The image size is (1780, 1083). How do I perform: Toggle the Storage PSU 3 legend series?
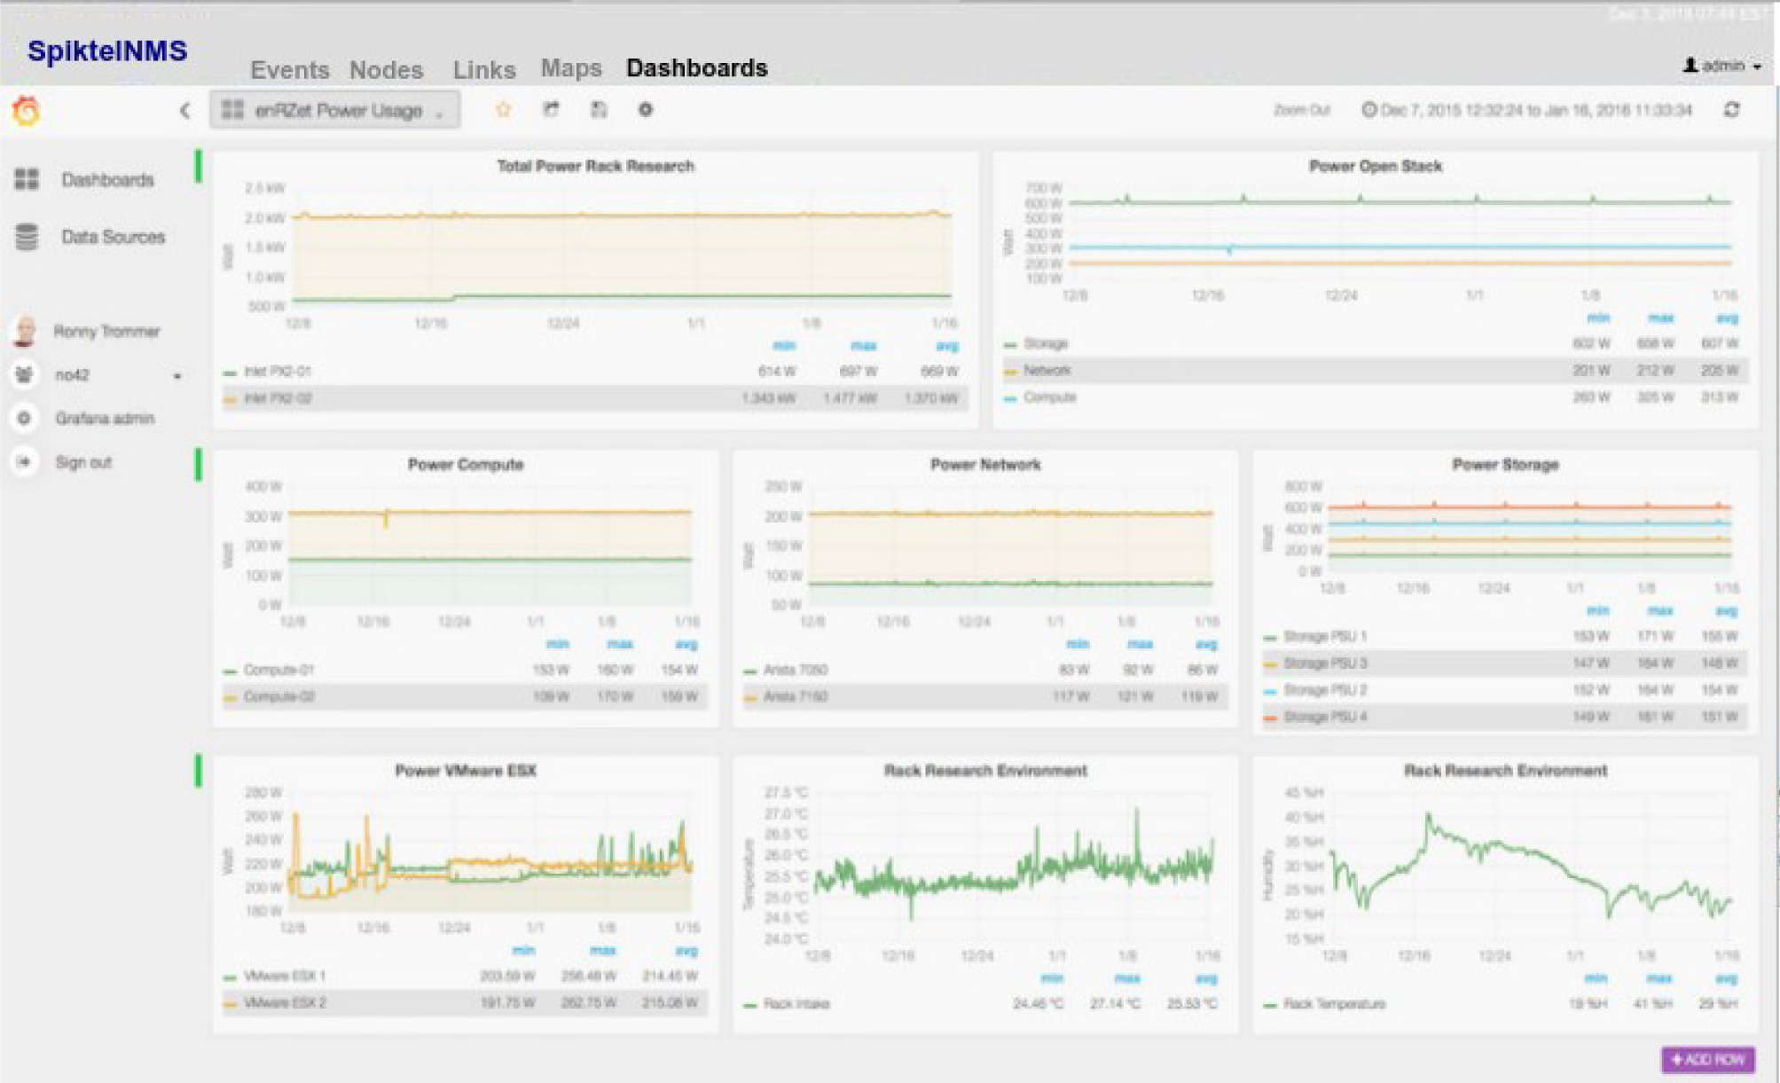coord(1325,663)
